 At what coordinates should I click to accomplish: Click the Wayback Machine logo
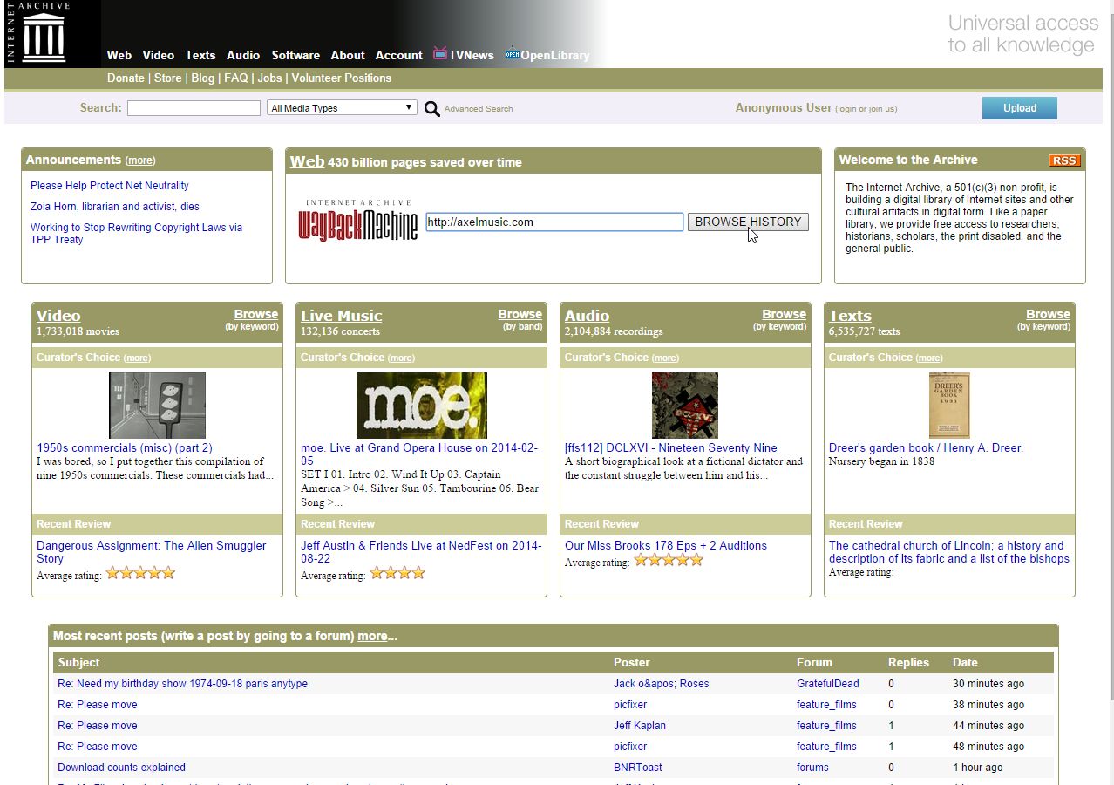click(x=358, y=222)
